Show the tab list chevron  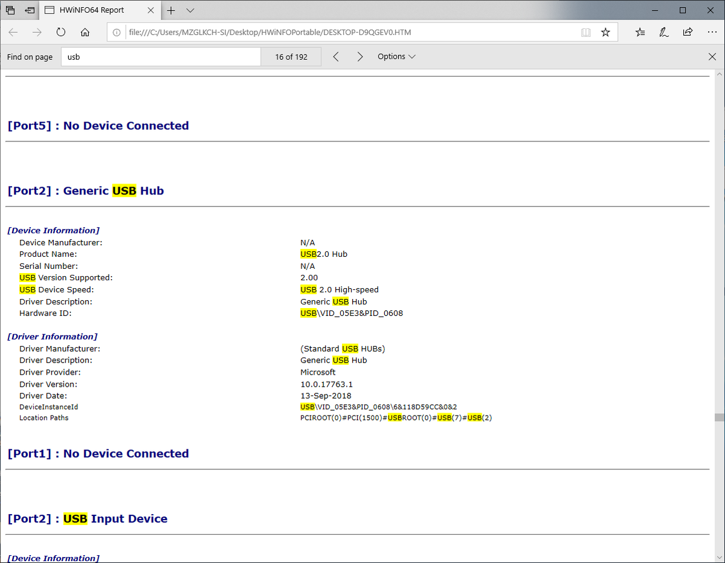point(190,10)
